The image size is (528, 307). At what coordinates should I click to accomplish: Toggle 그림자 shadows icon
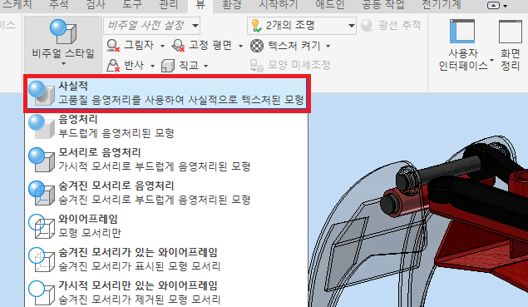(x=113, y=46)
